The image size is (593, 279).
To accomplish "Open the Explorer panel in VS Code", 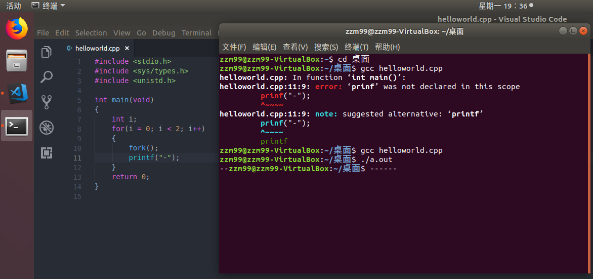I will [47, 52].
